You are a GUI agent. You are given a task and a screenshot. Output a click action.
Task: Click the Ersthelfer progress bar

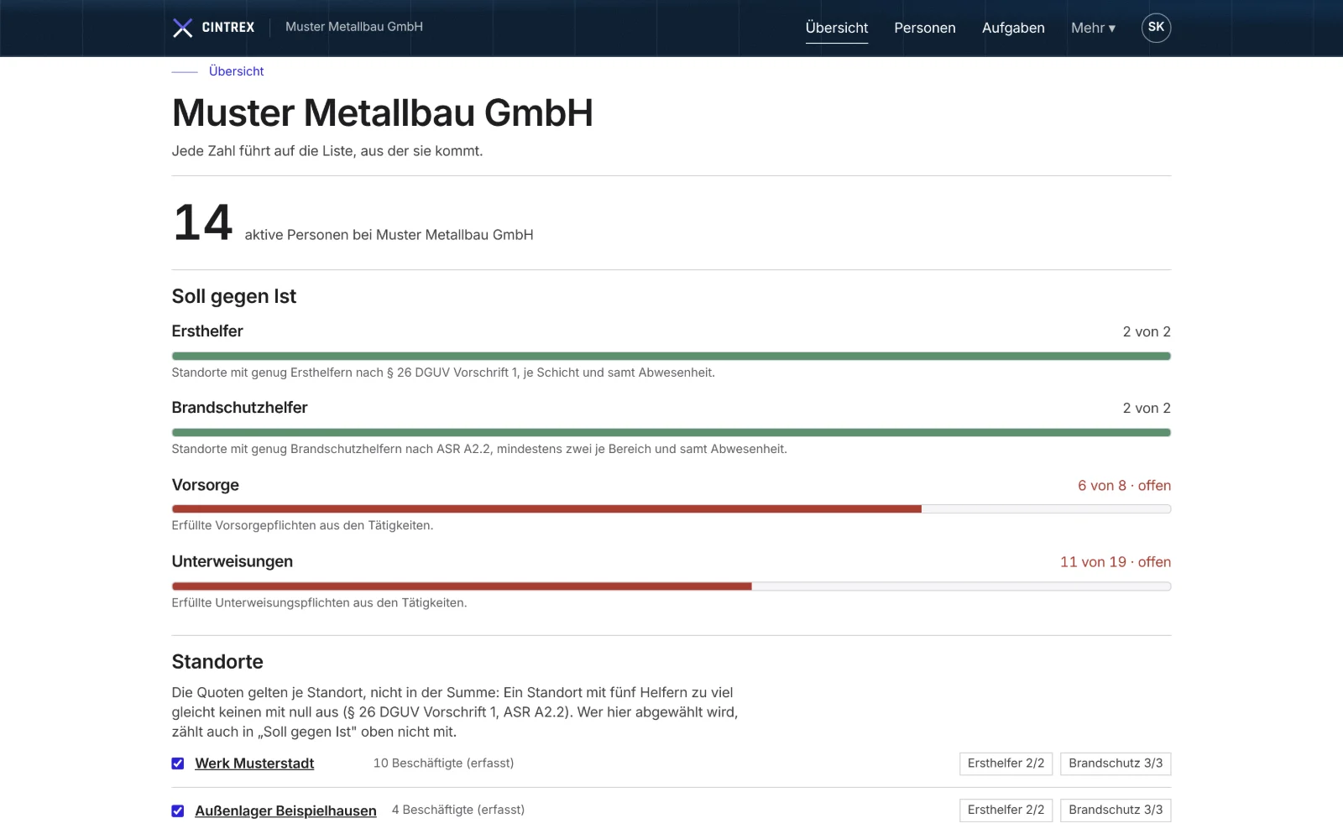point(671,357)
